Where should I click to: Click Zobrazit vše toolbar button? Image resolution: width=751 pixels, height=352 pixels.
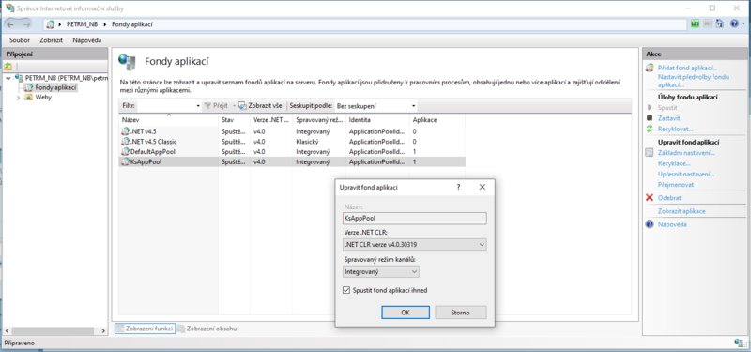(x=261, y=106)
